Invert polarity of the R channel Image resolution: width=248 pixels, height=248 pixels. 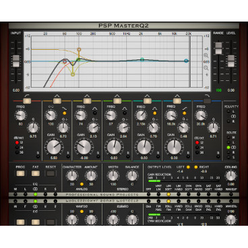tap(228, 121)
